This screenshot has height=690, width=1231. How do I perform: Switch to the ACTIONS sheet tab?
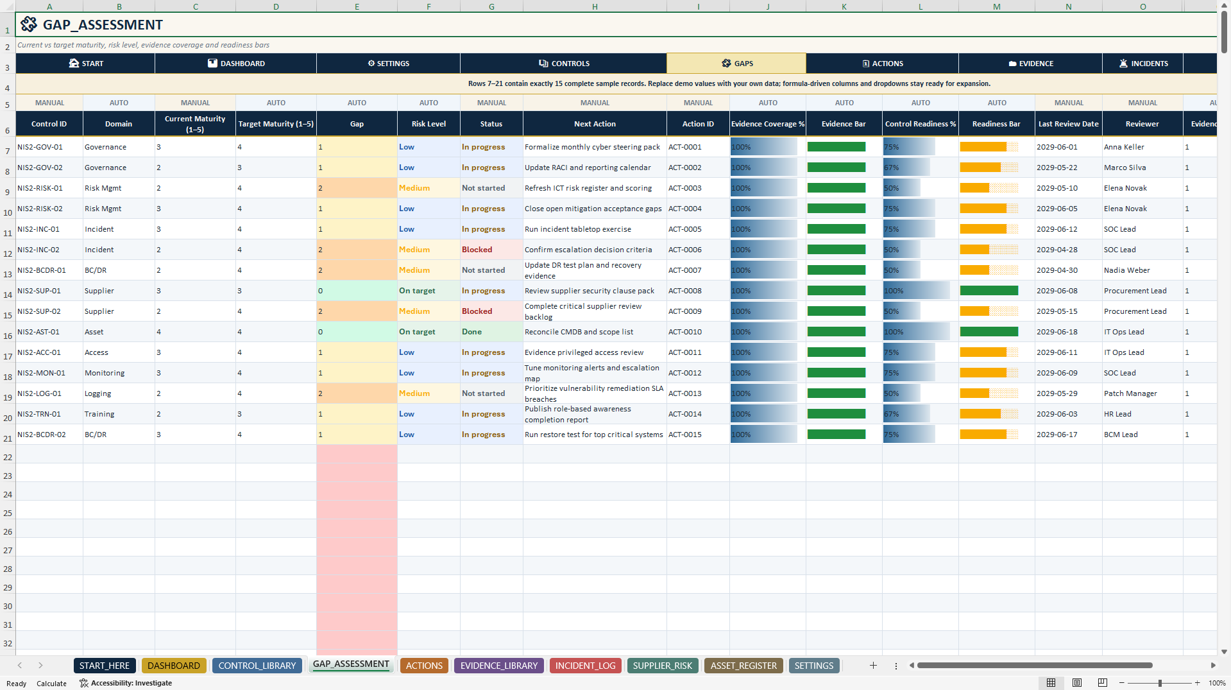[x=424, y=666]
